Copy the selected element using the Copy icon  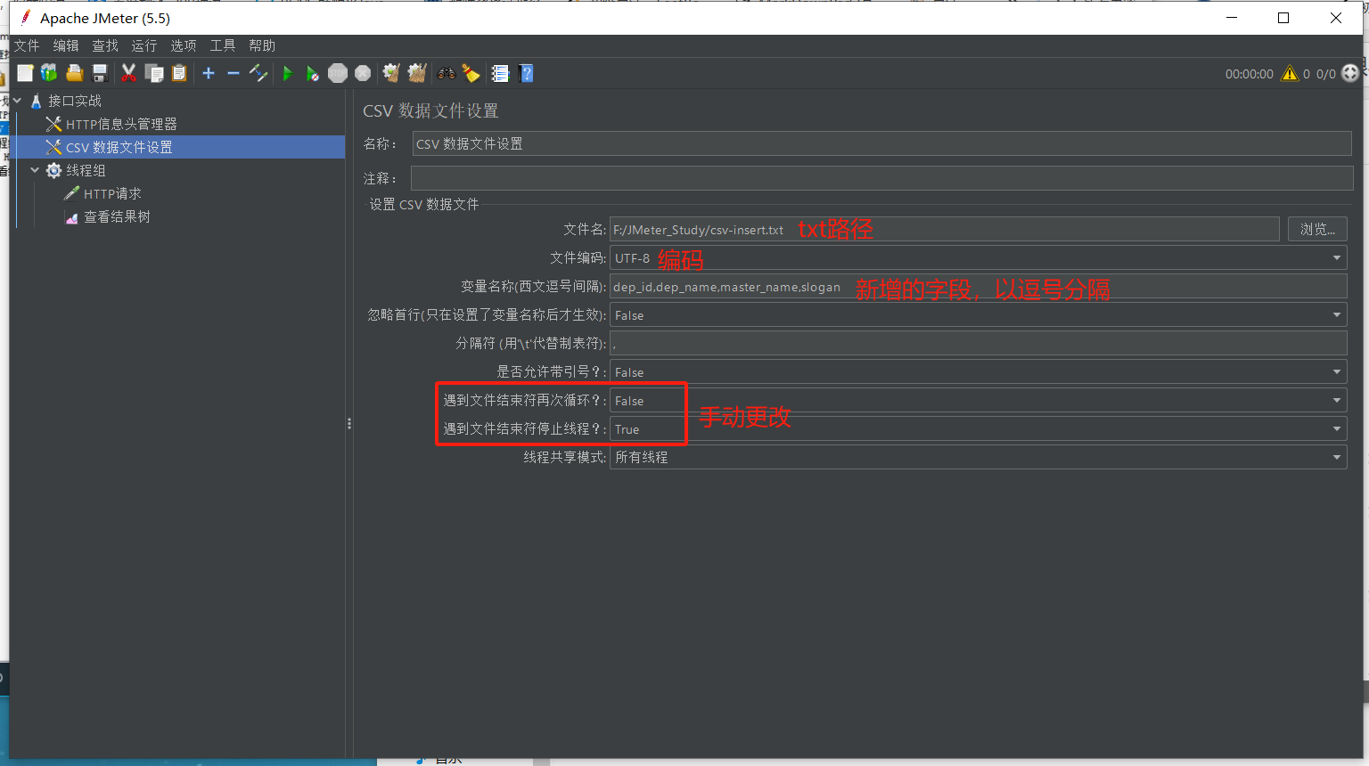(154, 73)
